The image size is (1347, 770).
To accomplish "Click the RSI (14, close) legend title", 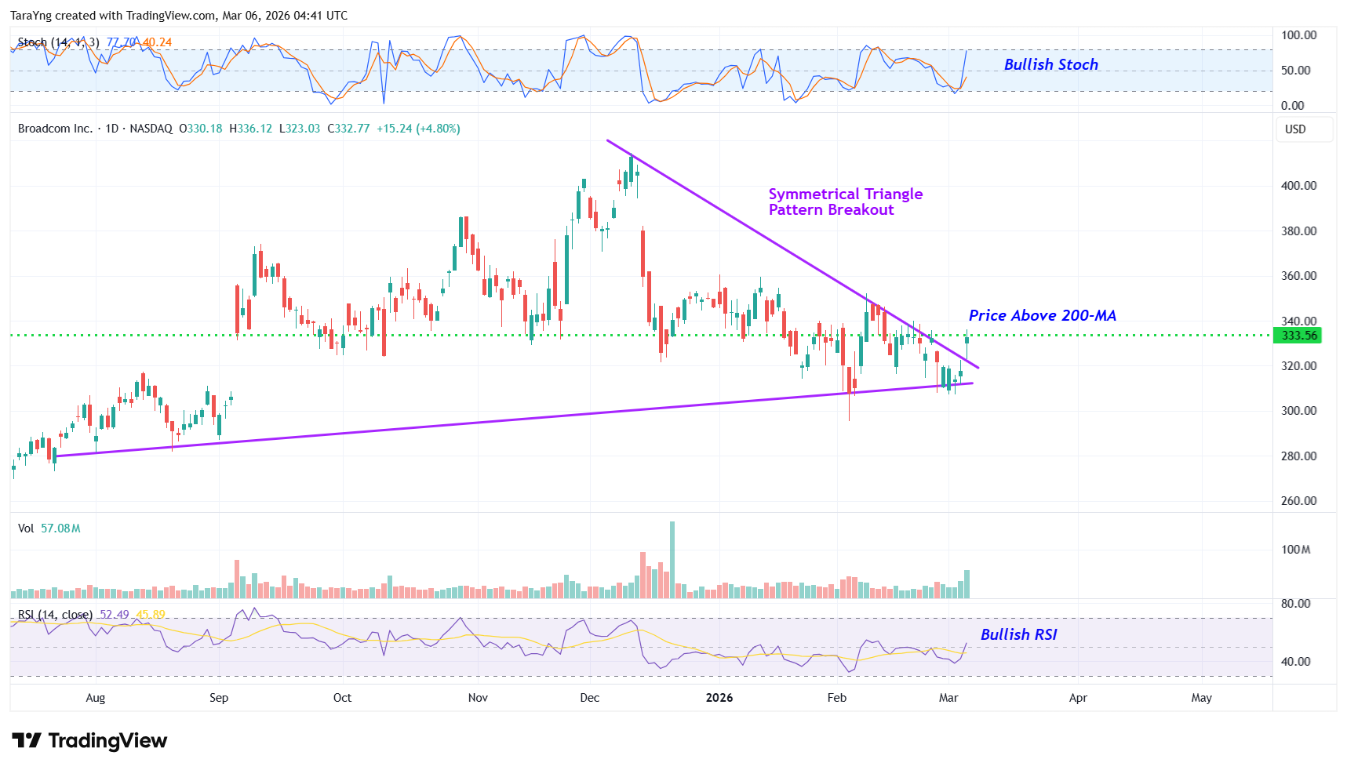I will pyautogui.click(x=55, y=615).
